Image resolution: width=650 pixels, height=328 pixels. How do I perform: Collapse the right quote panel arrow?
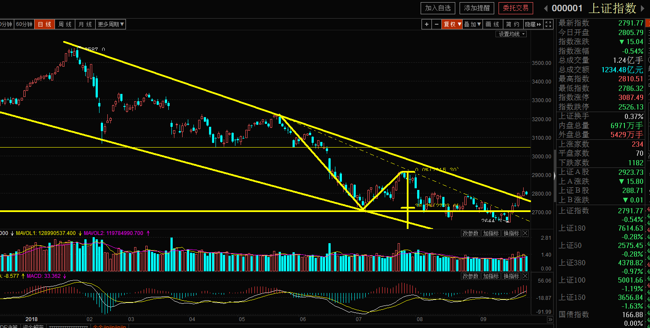[554, 175]
